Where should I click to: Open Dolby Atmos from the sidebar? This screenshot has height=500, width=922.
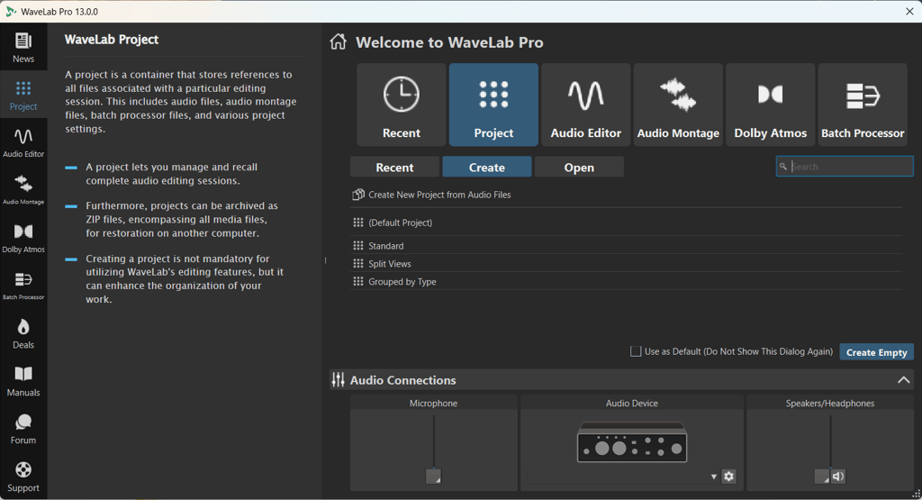click(x=23, y=238)
